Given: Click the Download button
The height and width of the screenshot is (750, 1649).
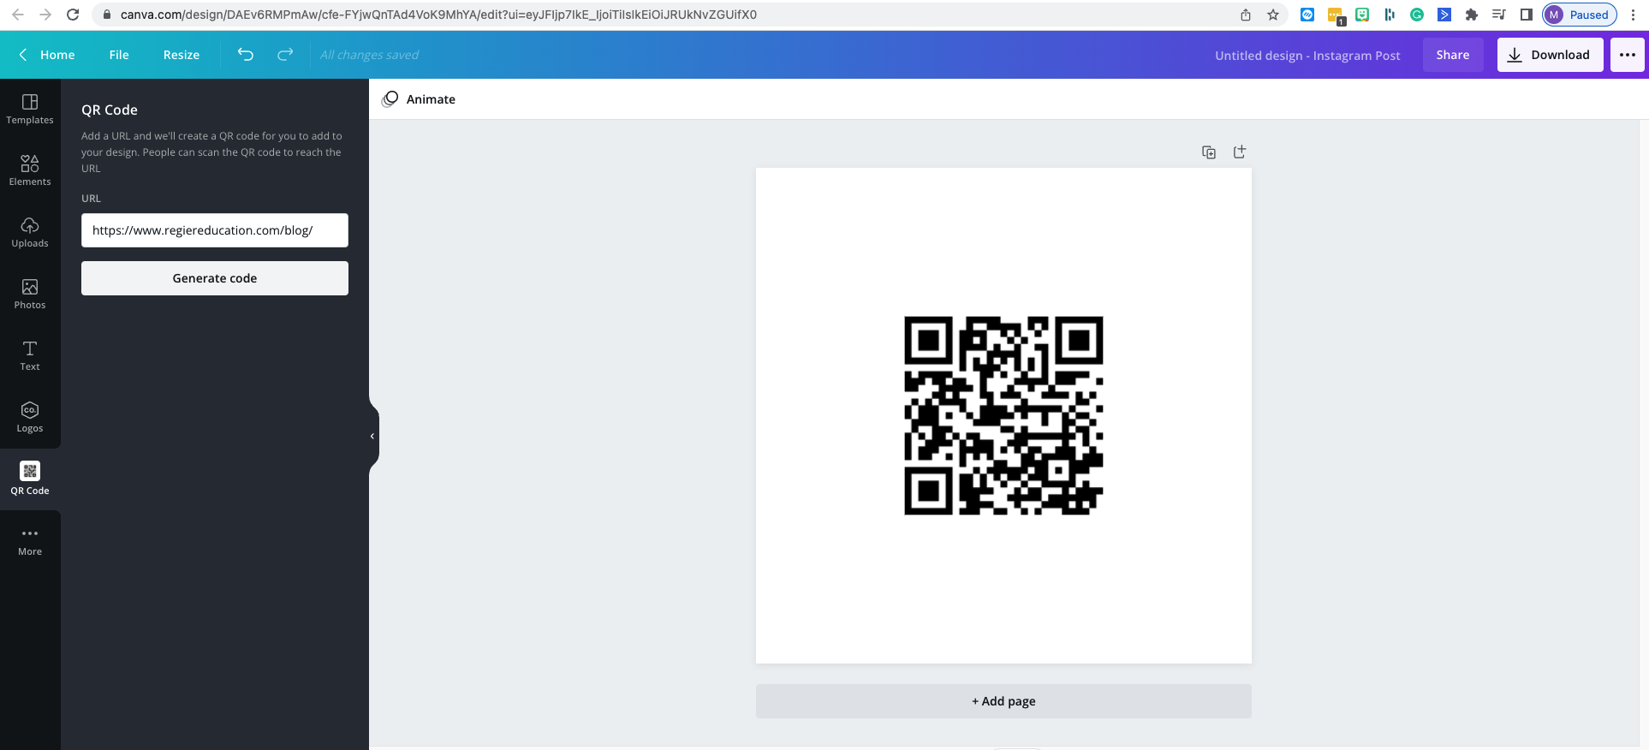Looking at the screenshot, I should 1550,55.
